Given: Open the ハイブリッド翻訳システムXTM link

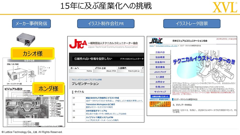Looking at the screenshot, I should click(x=99, y=117).
